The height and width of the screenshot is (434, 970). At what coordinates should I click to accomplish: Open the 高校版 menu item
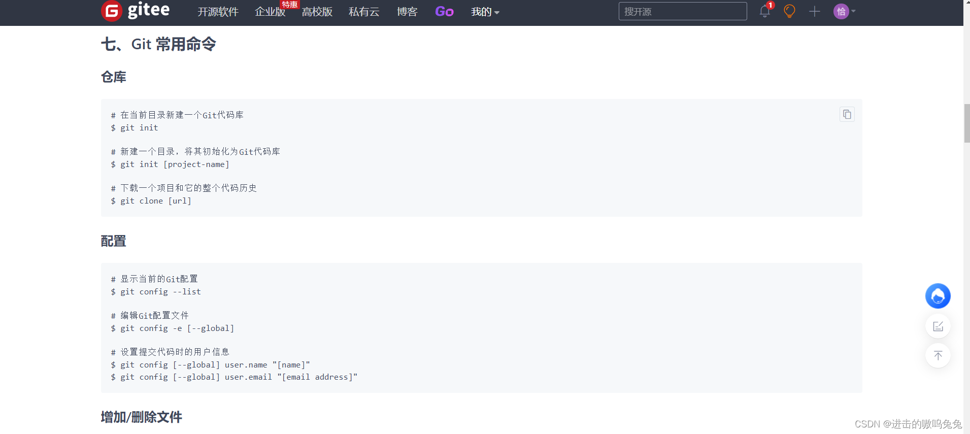317,12
